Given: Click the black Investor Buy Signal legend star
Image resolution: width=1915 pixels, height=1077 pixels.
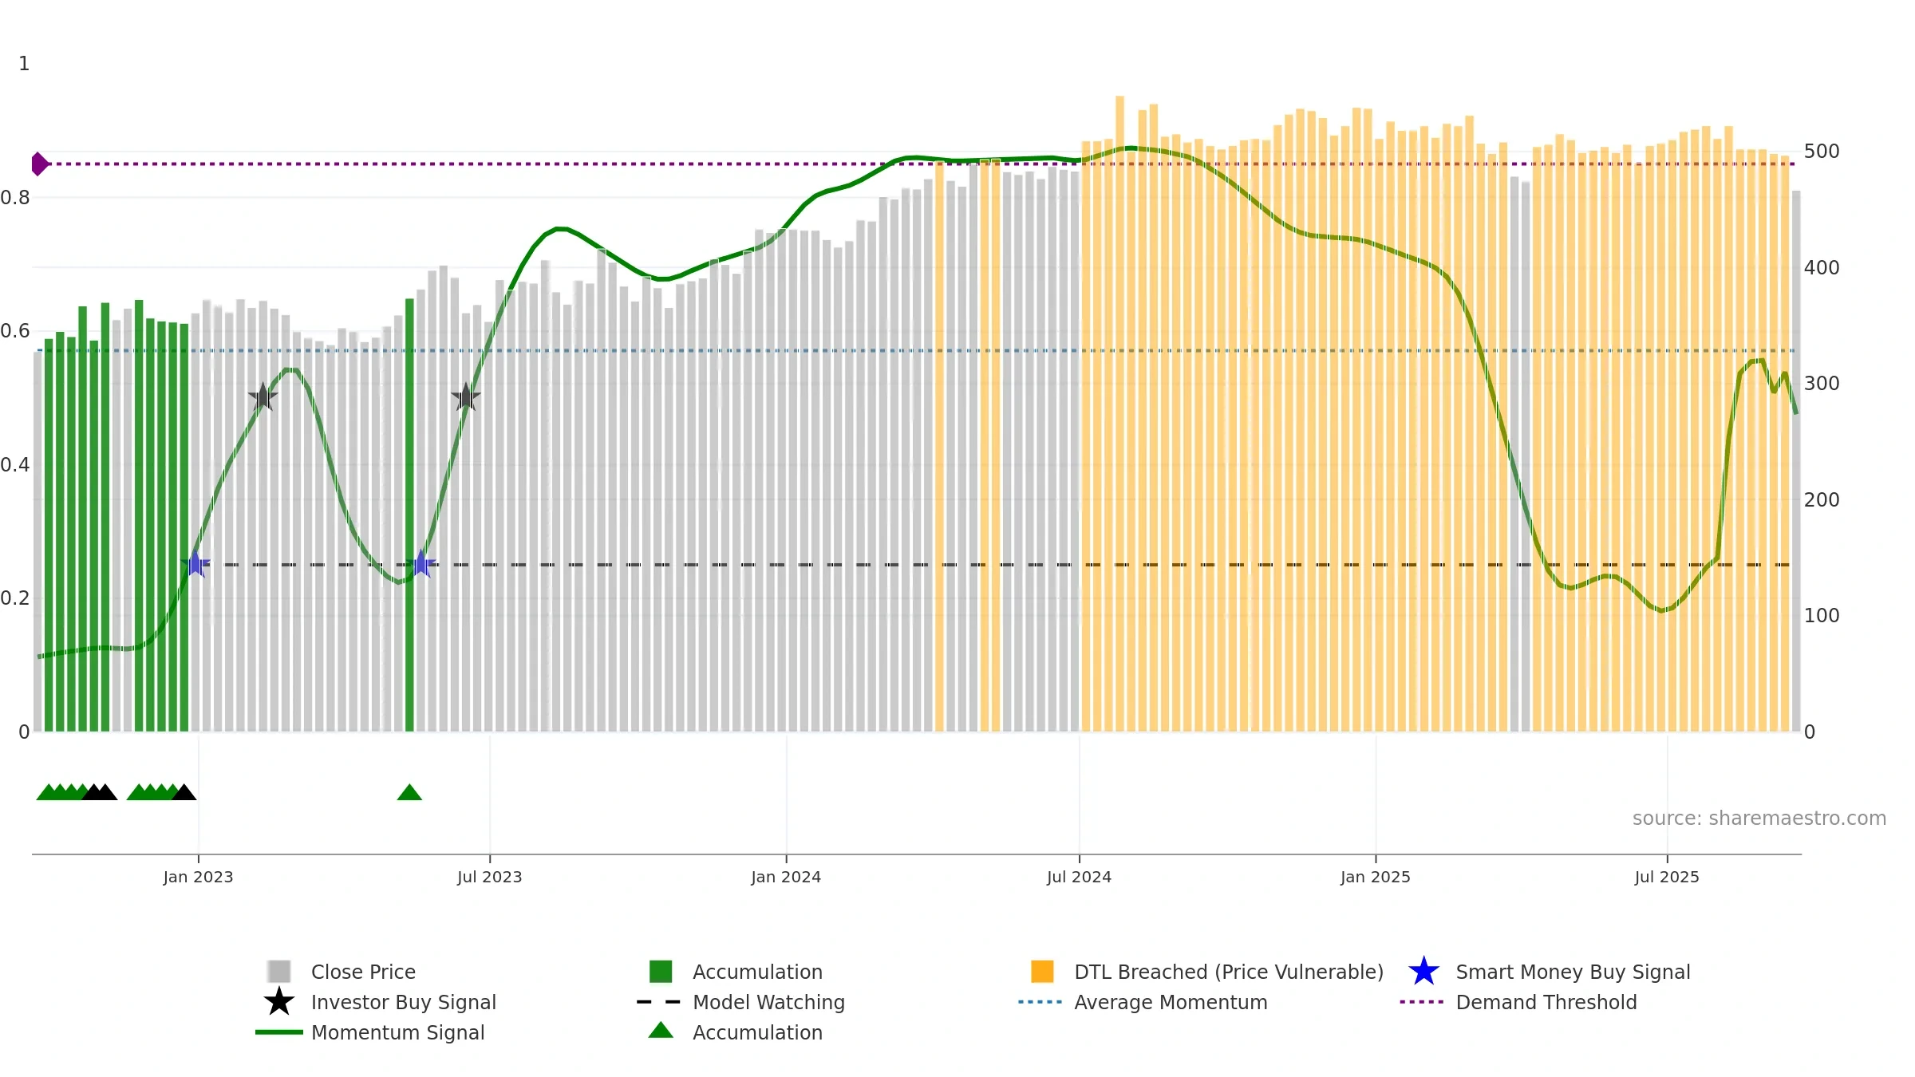Looking at the screenshot, I should (279, 1001).
